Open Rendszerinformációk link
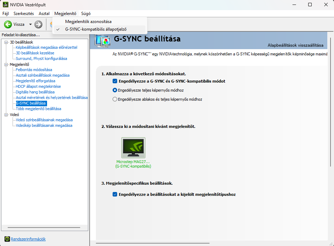The image size is (334, 246). pos(28,239)
